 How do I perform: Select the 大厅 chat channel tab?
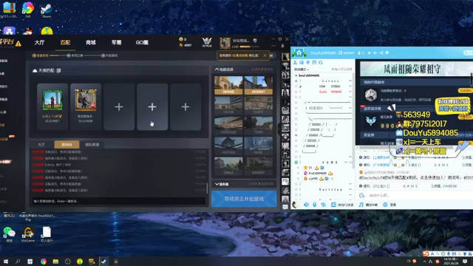41,145
